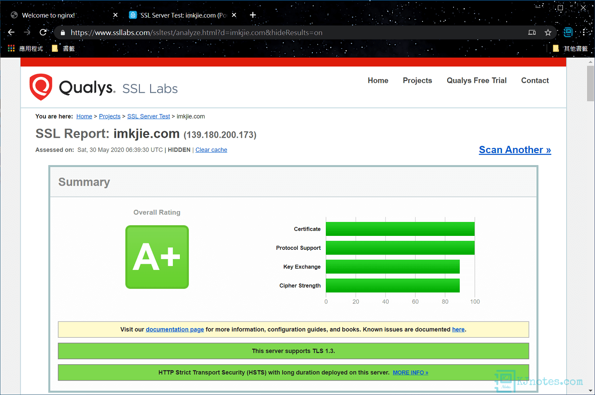Screen dimensions: 595x395
Task: Close the Welcome to nginx tab
Action: [x=116, y=15]
